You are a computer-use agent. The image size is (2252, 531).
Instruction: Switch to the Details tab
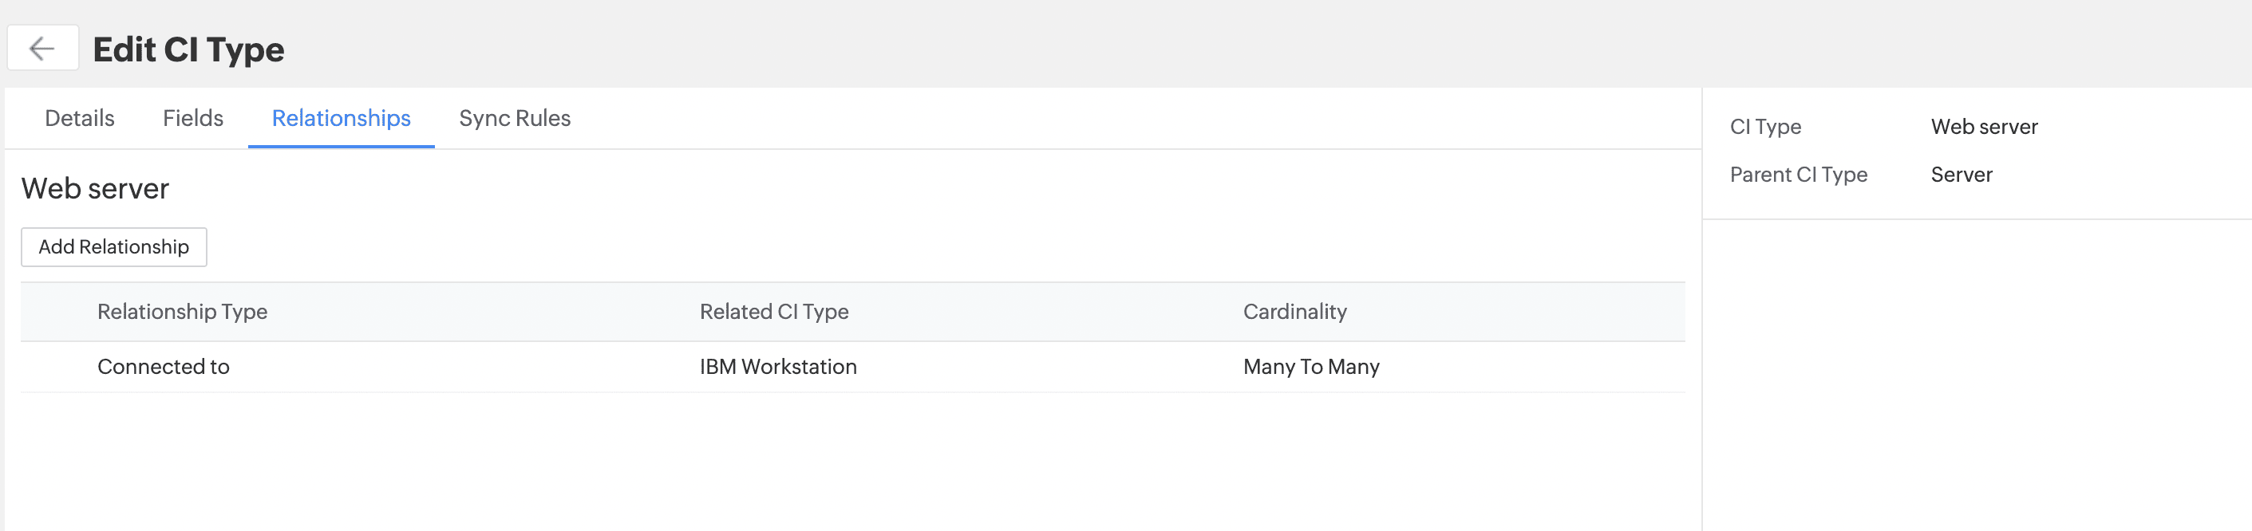80,118
